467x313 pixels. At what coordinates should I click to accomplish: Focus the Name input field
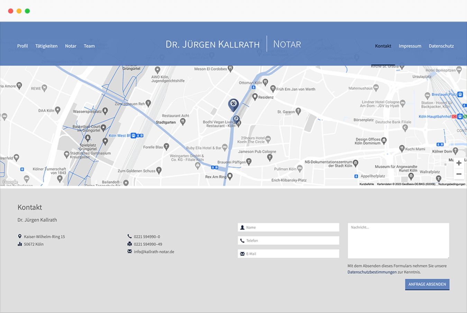click(x=291, y=228)
